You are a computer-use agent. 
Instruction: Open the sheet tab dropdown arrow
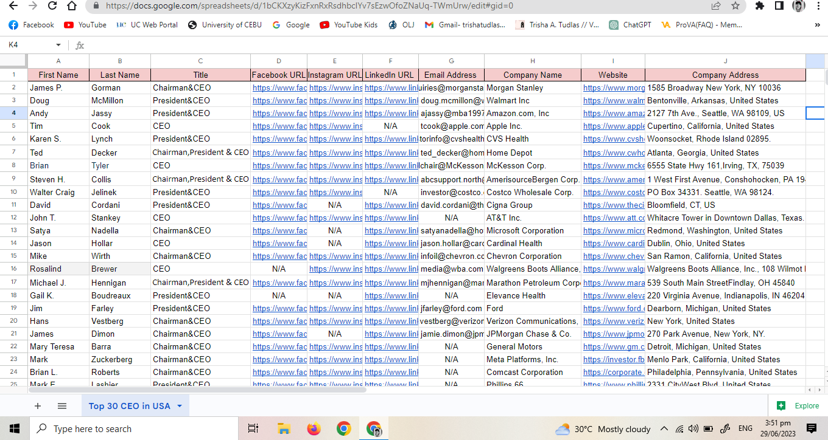click(180, 406)
